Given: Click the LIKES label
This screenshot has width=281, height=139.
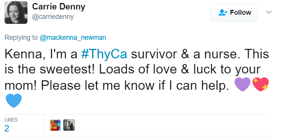Looking at the screenshot, I should [11, 120].
